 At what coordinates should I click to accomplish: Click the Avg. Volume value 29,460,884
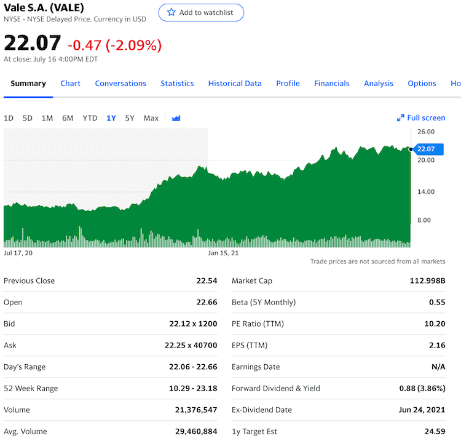coord(196,431)
